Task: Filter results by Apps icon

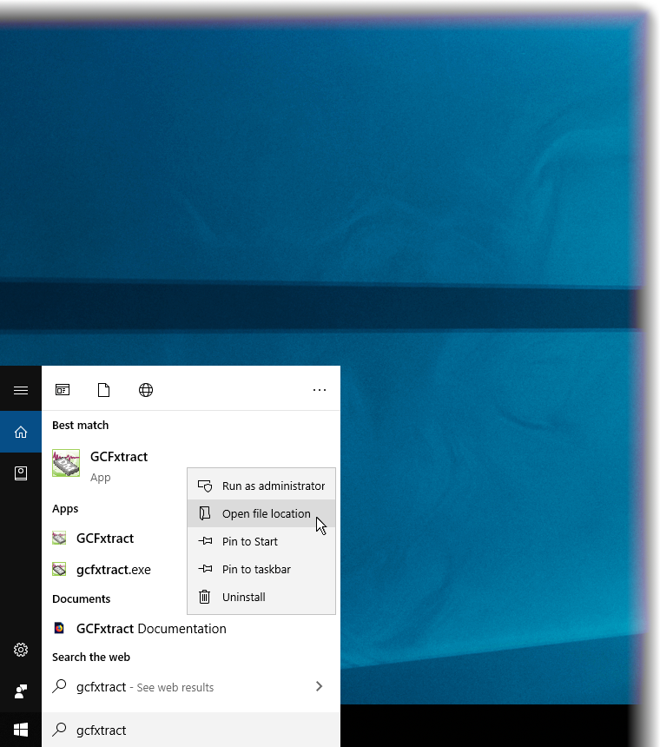Action: coord(63,390)
